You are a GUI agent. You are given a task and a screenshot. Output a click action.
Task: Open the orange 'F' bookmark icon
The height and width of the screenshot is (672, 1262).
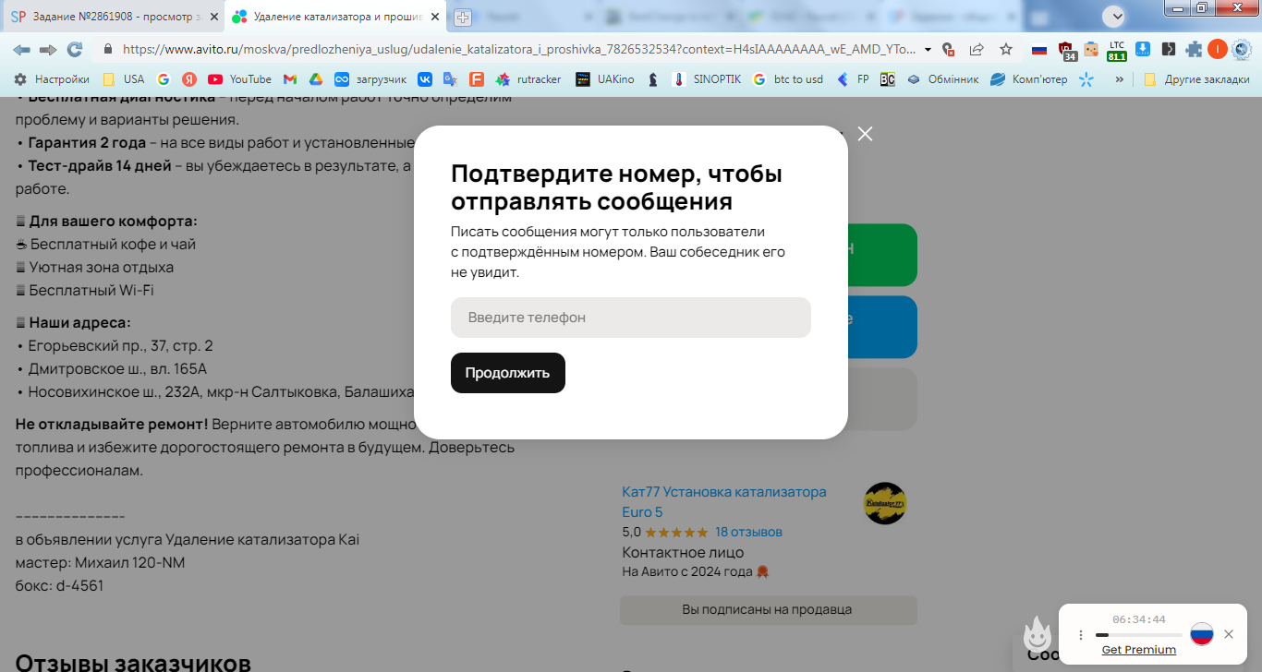pyautogui.click(x=477, y=79)
